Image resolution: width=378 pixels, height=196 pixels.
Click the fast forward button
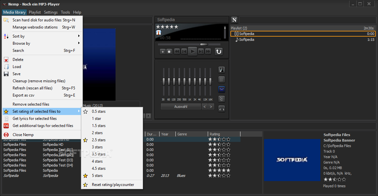coord(208,52)
